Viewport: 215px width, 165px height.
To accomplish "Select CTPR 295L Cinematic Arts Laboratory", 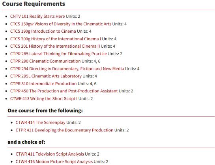I will [46, 76].
